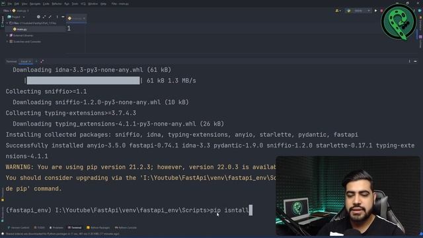This screenshot has width=423, height=238.
Task: Open the File menu
Action: (10, 4)
